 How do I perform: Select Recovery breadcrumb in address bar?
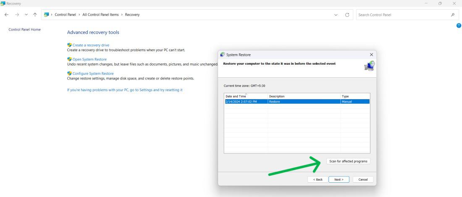(x=132, y=15)
